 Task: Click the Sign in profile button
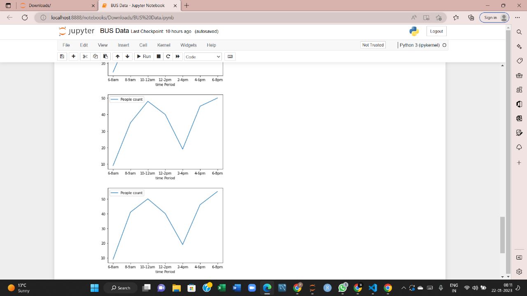click(494, 18)
